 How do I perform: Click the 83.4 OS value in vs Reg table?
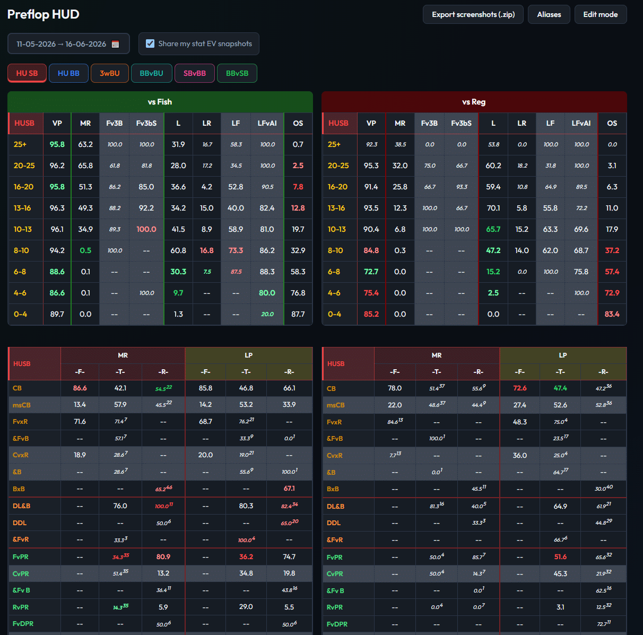point(612,314)
